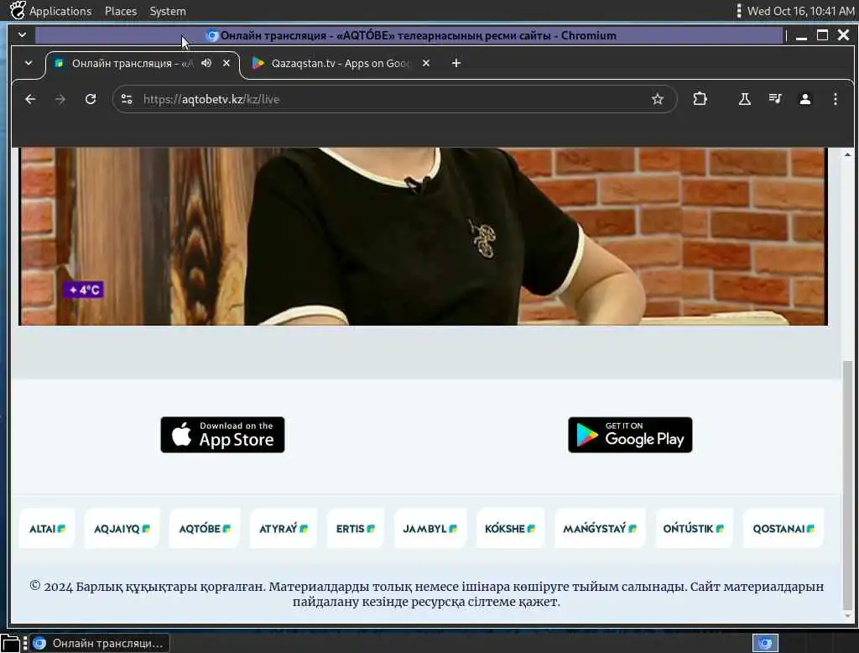The width and height of the screenshot is (859, 653).
Task: Open the ERTIS channel link
Action: tap(355, 529)
